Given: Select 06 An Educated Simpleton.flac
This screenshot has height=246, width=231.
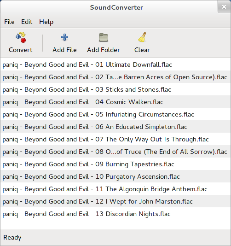Looking at the screenshot, I should (115, 127).
